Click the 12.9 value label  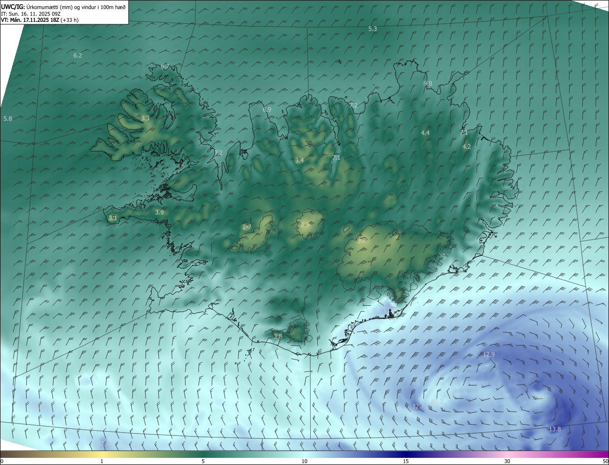click(x=489, y=355)
